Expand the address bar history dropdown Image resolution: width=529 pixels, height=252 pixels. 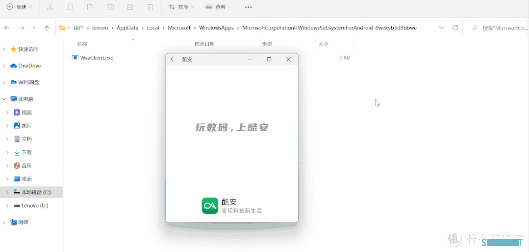[441, 28]
